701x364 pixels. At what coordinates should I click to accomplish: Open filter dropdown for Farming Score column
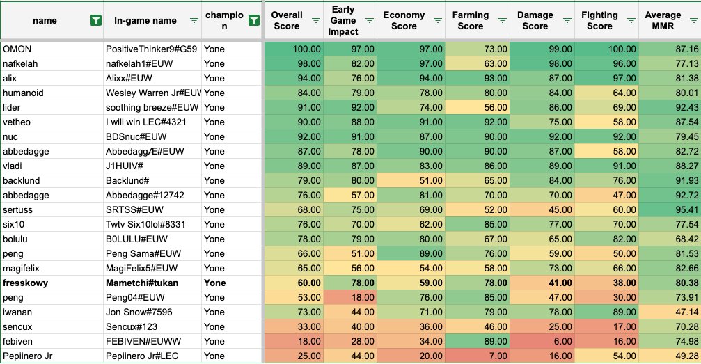[503, 21]
